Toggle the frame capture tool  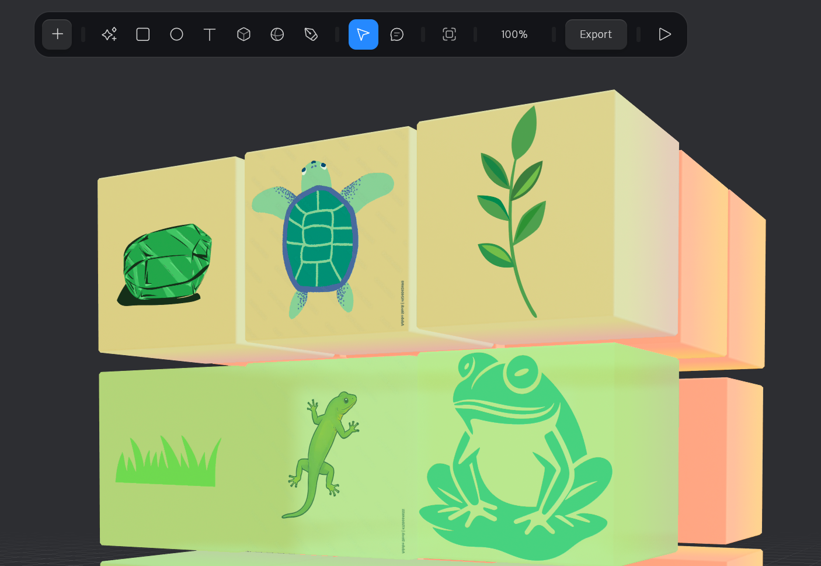click(x=449, y=34)
